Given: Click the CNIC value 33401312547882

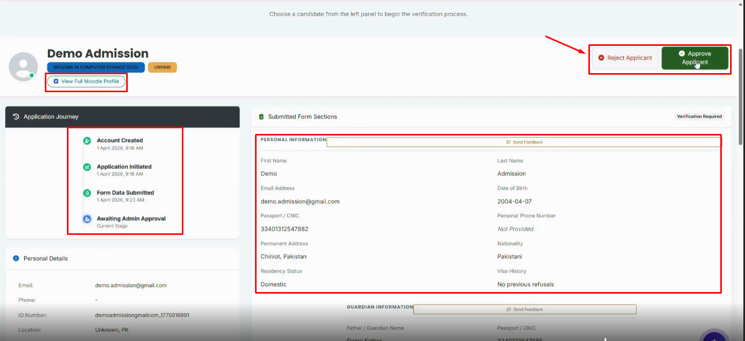Looking at the screenshot, I should point(284,229).
